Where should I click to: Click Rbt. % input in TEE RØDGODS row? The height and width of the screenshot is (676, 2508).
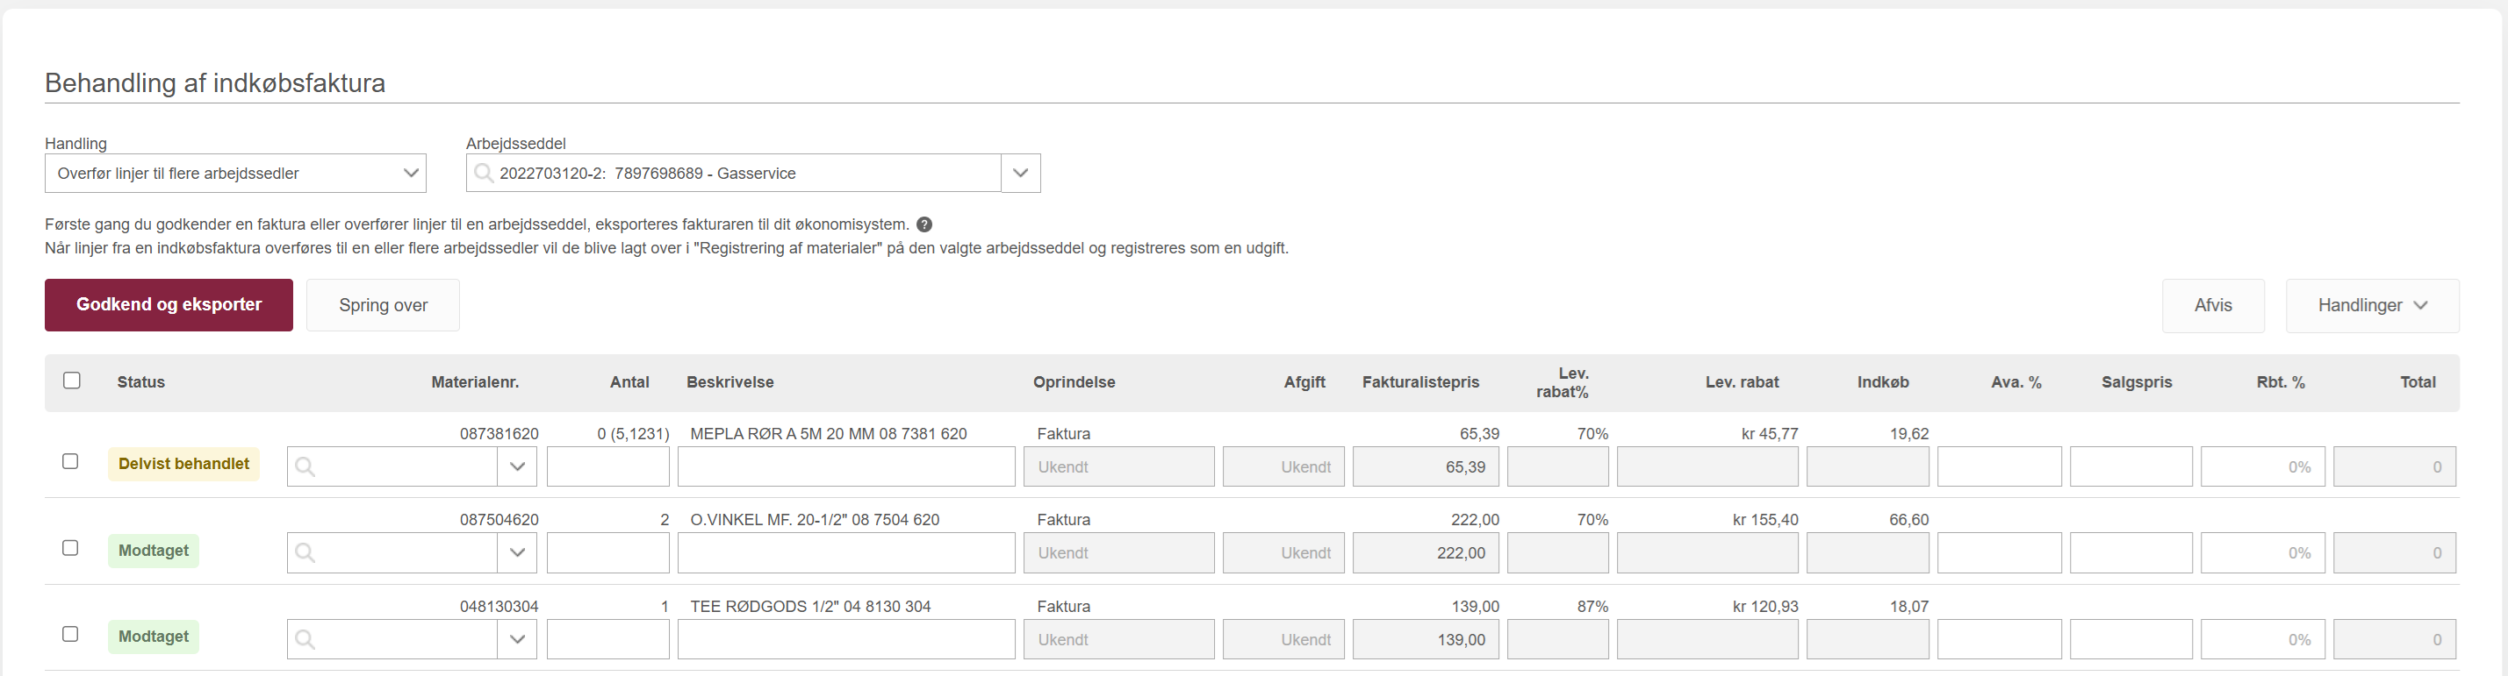pos(2263,639)
